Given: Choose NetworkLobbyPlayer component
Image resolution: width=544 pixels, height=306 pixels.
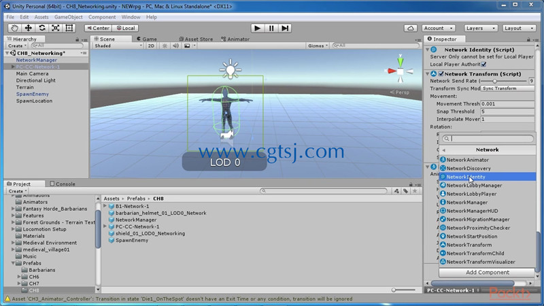Looking at the screenshot, I should pyautogui.click(x=488, y=194).
